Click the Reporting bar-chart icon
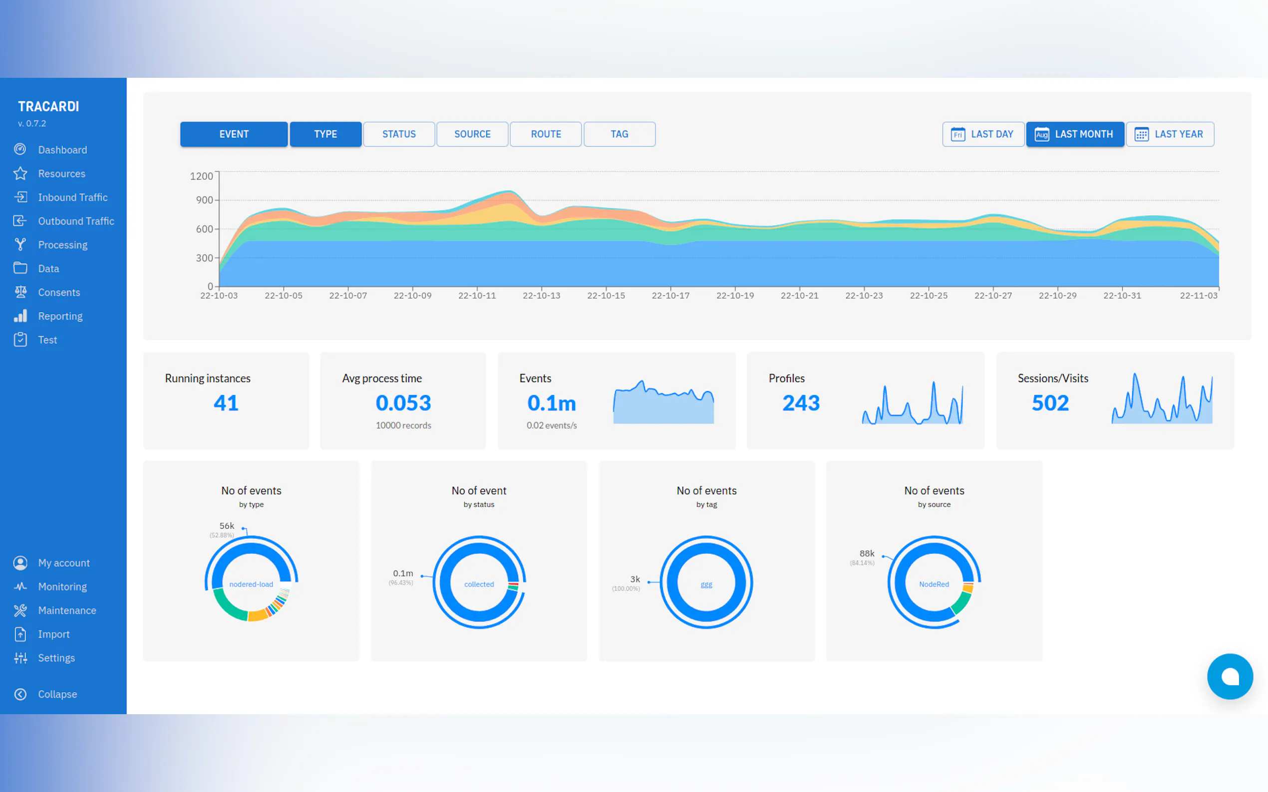The width and height of the screenshot is (1268, 792). 20,316
